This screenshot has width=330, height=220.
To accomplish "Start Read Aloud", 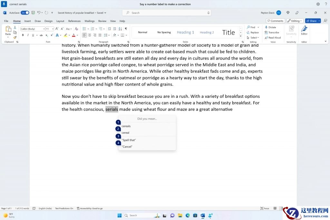I will (274, 37).
